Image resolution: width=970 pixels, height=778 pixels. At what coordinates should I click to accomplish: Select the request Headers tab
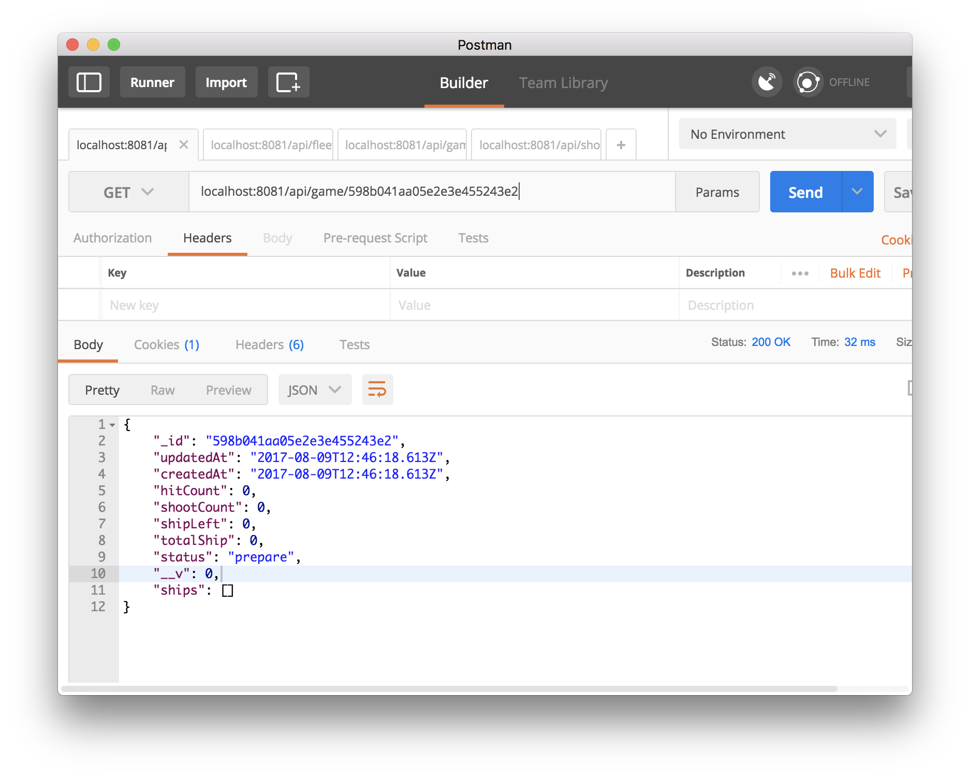tap(207, 238)
